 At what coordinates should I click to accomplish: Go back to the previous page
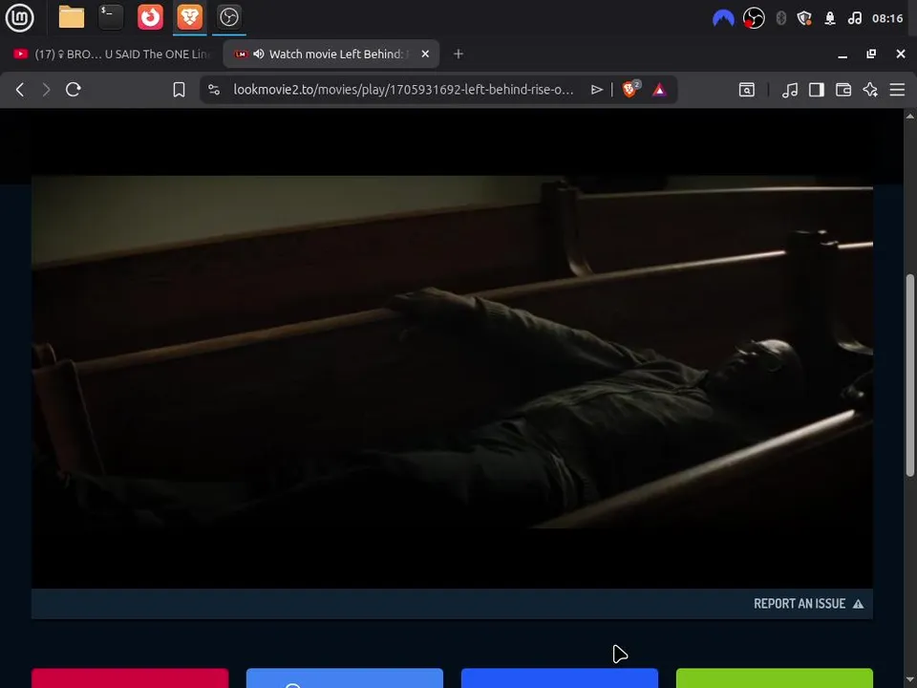tap(20, 90)
